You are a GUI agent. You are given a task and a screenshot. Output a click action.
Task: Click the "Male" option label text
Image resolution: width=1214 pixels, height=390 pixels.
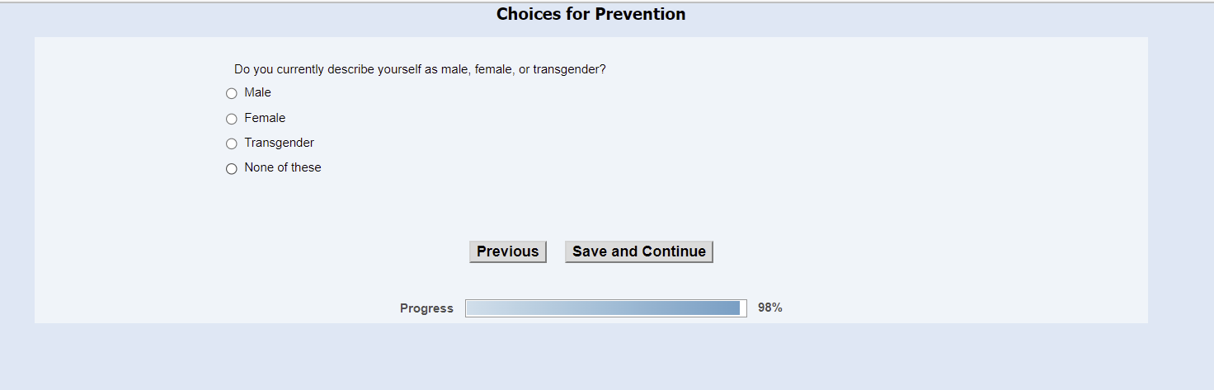257,92
